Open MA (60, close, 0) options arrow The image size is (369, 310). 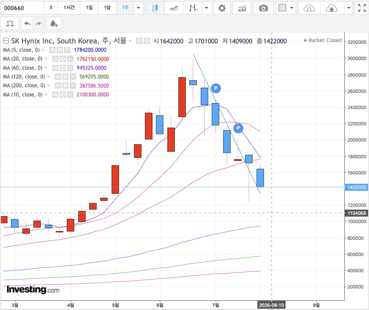(46, 68)
